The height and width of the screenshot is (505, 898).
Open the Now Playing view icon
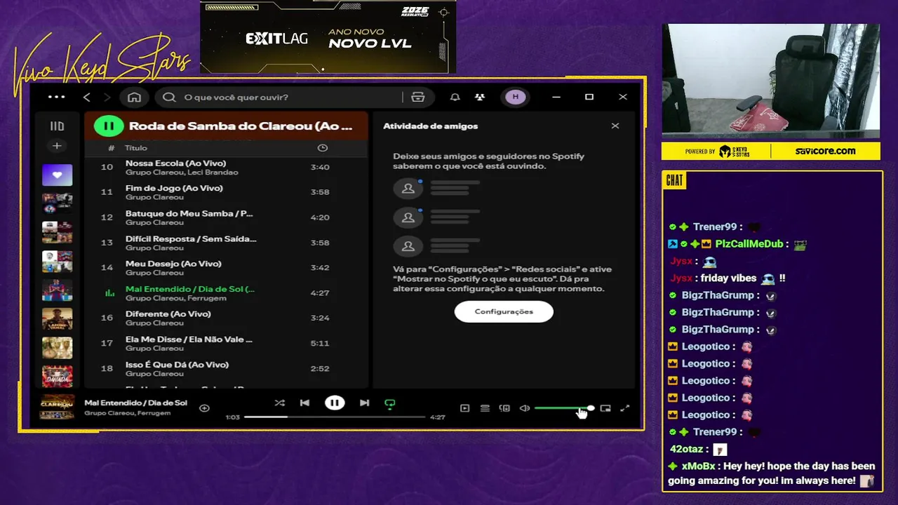point(464,408)
